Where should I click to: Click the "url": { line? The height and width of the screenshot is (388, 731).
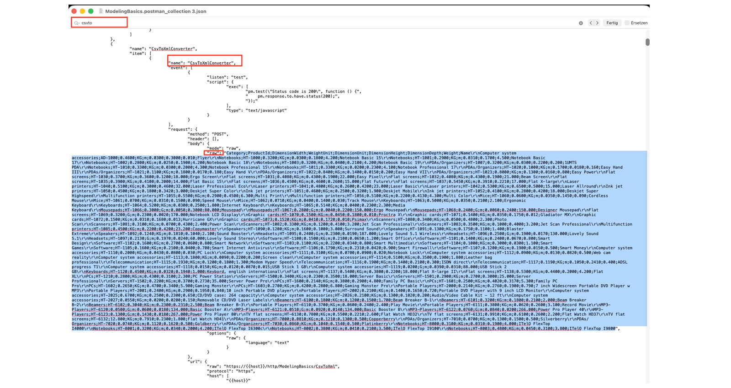196,361
